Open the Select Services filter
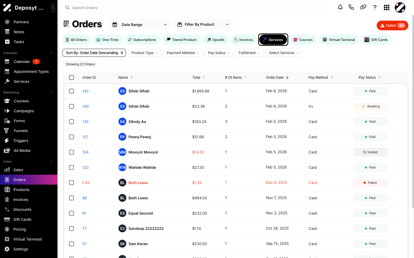Image resolution: width=414 pixels, height=258 pixels. pos(284,53)
